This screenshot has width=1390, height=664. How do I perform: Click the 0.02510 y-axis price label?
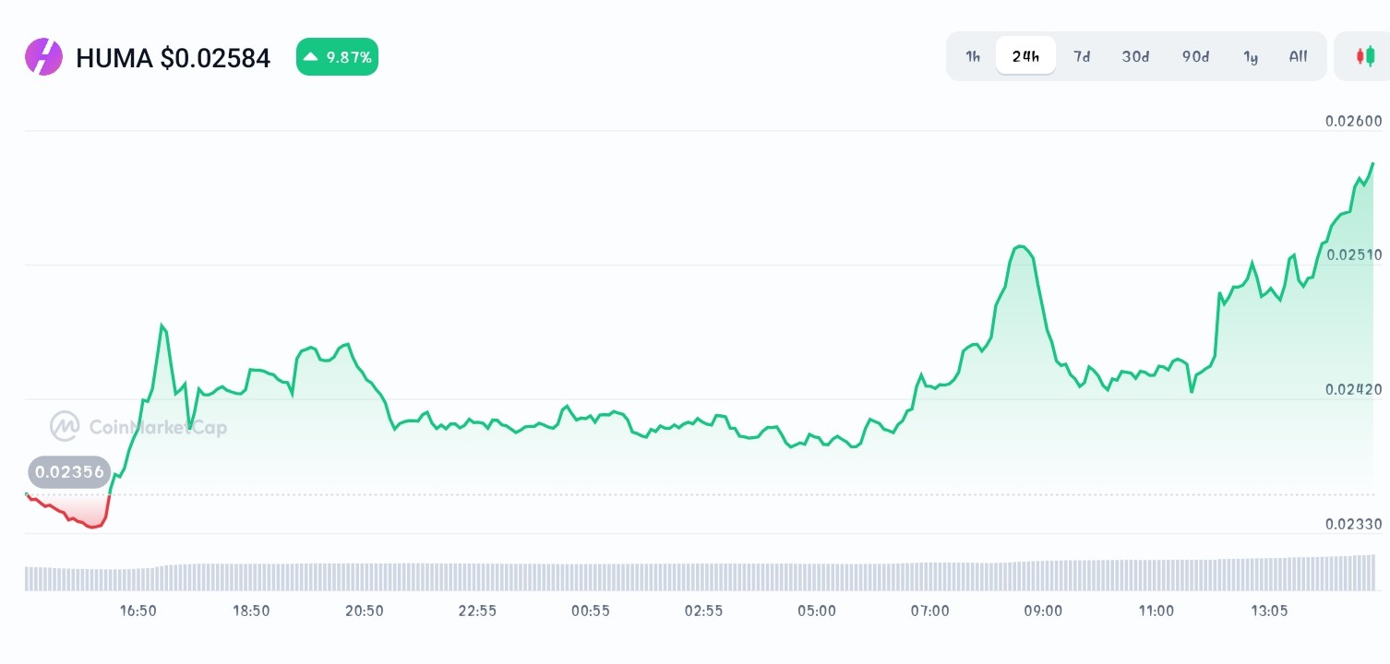[1353, 255]
